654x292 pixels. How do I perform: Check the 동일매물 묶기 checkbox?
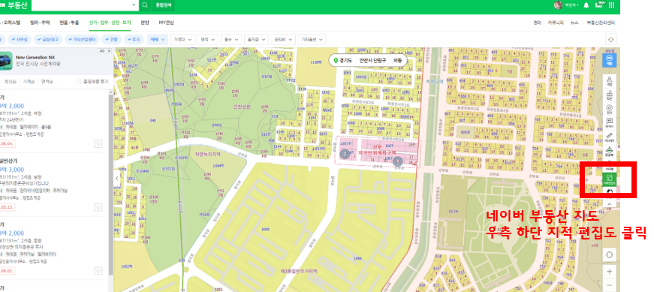pyautogui.click(x=79, y=81)
